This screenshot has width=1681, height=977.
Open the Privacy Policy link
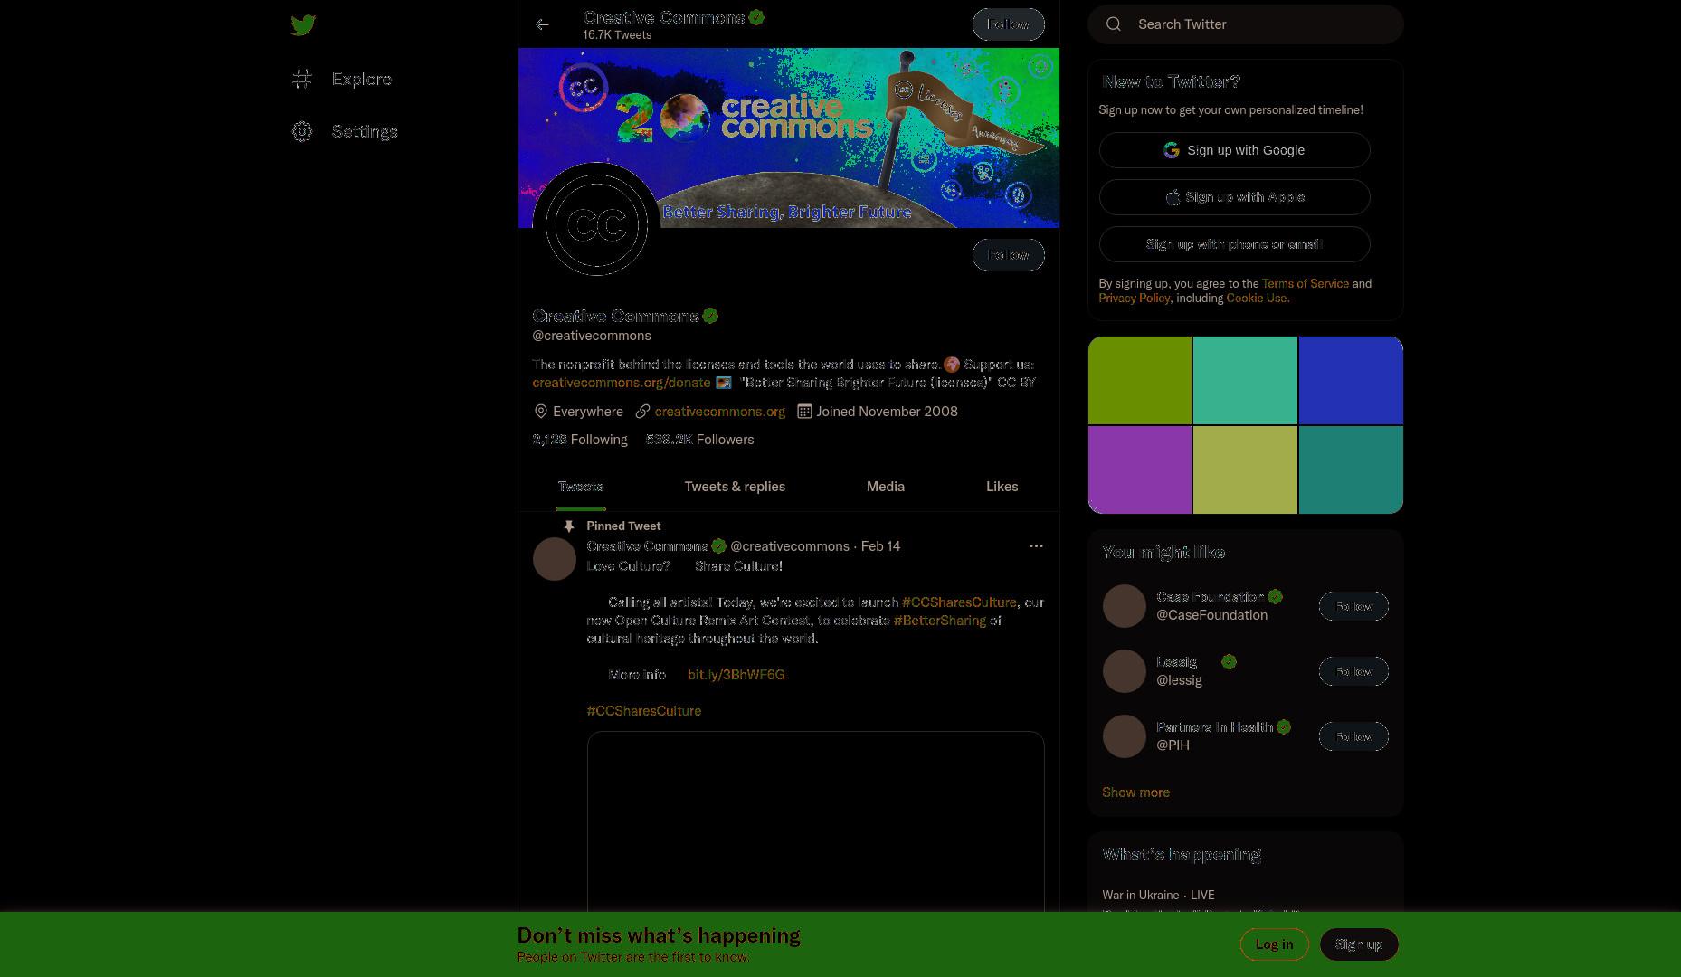pyautogui.click(x=1135, y=299)
